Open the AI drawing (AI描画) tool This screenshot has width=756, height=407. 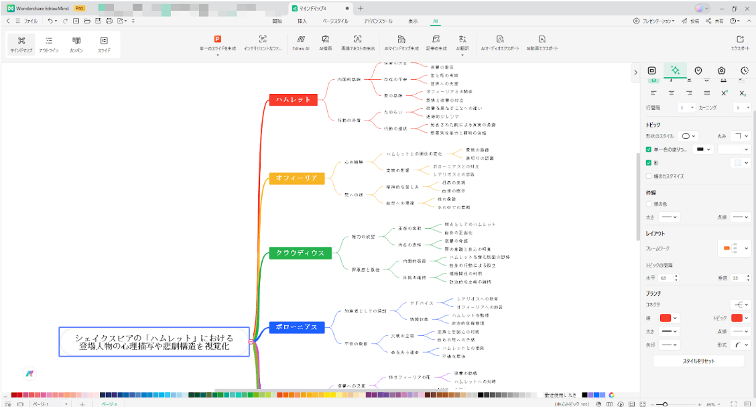(x=326, y=43)
